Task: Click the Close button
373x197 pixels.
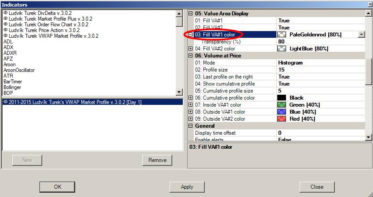Action: coord(317,187)
